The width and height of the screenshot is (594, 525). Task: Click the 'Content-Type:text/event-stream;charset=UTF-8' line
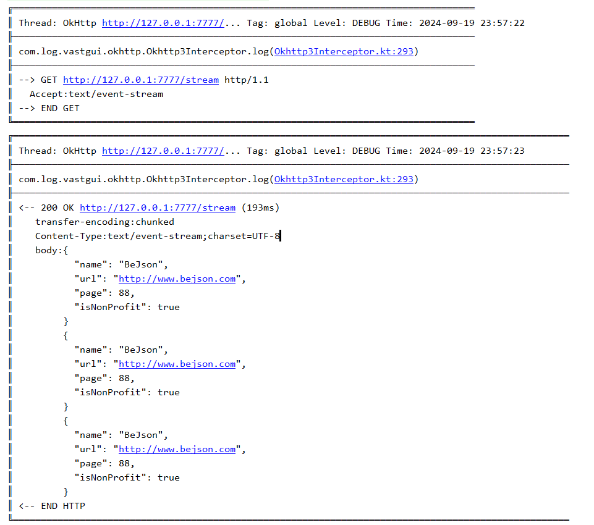(158, 236)
